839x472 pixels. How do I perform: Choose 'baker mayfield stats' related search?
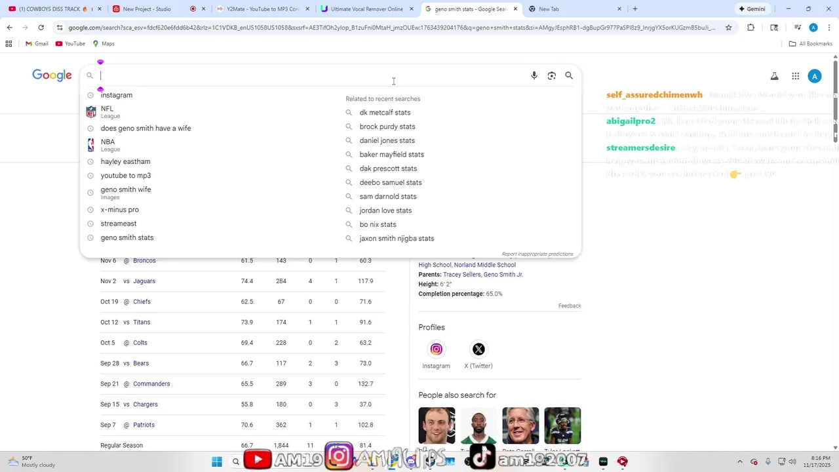pyautogui.click(x=391, y=155)
